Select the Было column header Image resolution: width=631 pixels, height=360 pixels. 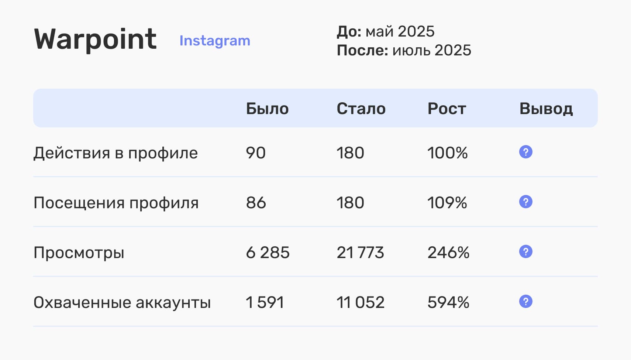(267, 109)
